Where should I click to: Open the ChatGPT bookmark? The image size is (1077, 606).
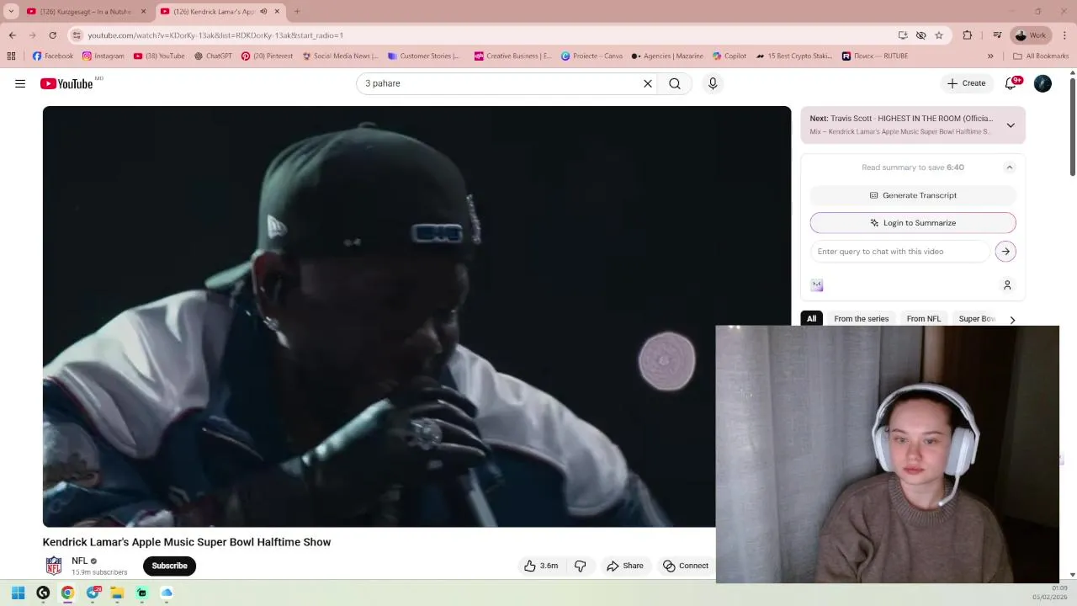(x=213, y=56)
